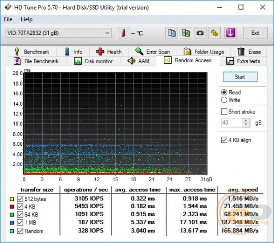Click the thermometer temperature icon
The image size is (274, 243).
tap(123, 33)
